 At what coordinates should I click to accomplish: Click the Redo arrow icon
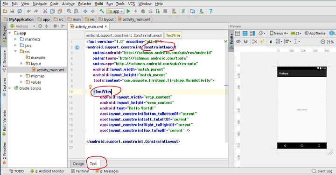[36, 11]
